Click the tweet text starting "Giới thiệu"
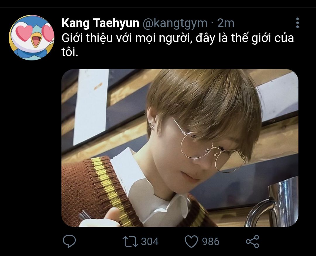316x256 pixels. point(146,38)
